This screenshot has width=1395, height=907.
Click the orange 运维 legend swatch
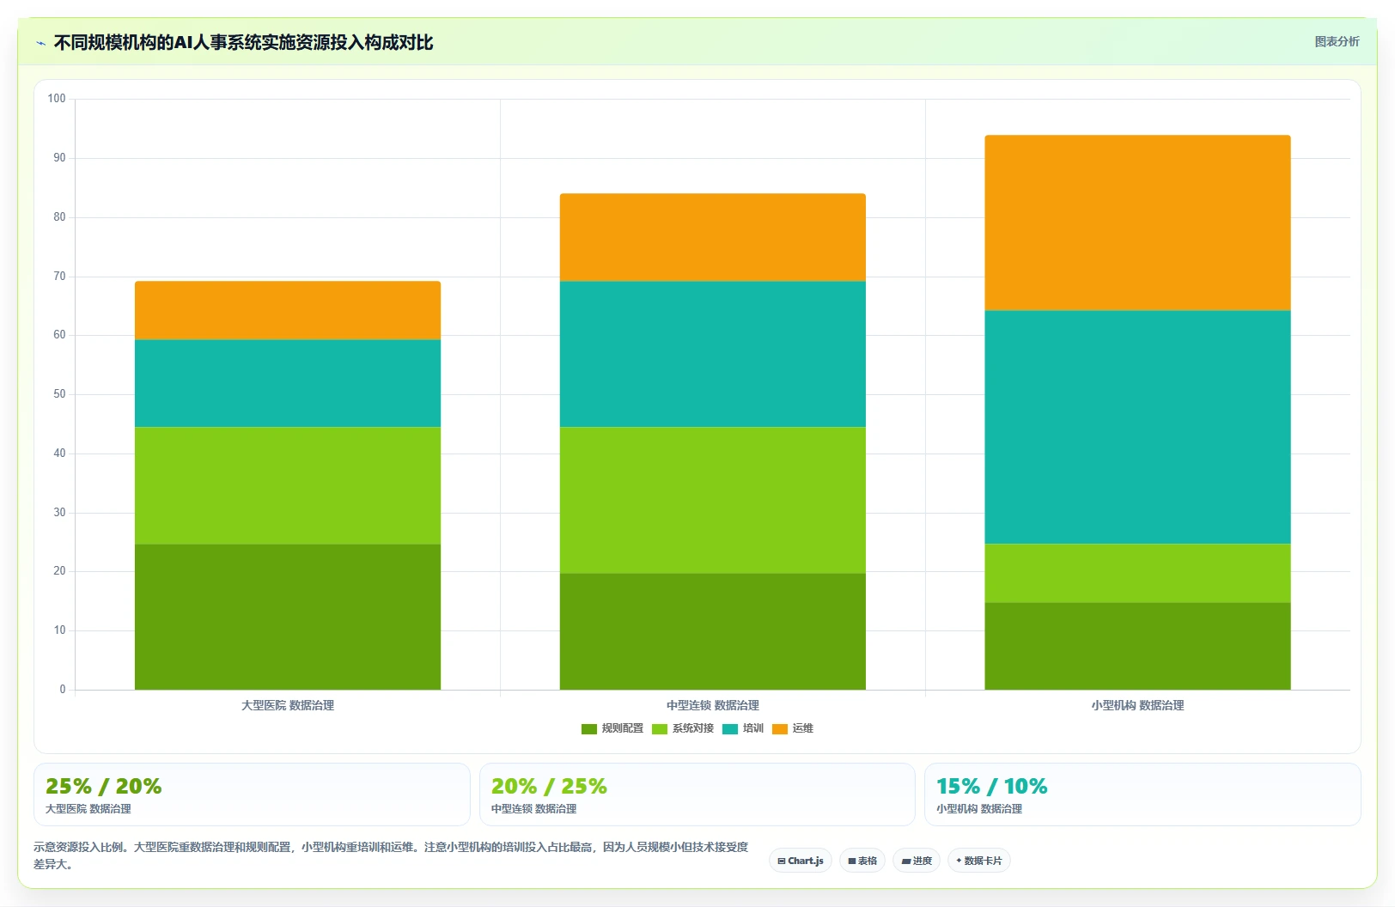[x=780, y=729]
